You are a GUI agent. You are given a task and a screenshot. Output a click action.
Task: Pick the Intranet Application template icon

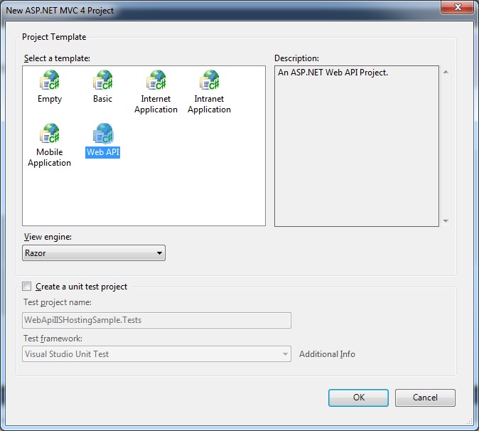[210, 80]
